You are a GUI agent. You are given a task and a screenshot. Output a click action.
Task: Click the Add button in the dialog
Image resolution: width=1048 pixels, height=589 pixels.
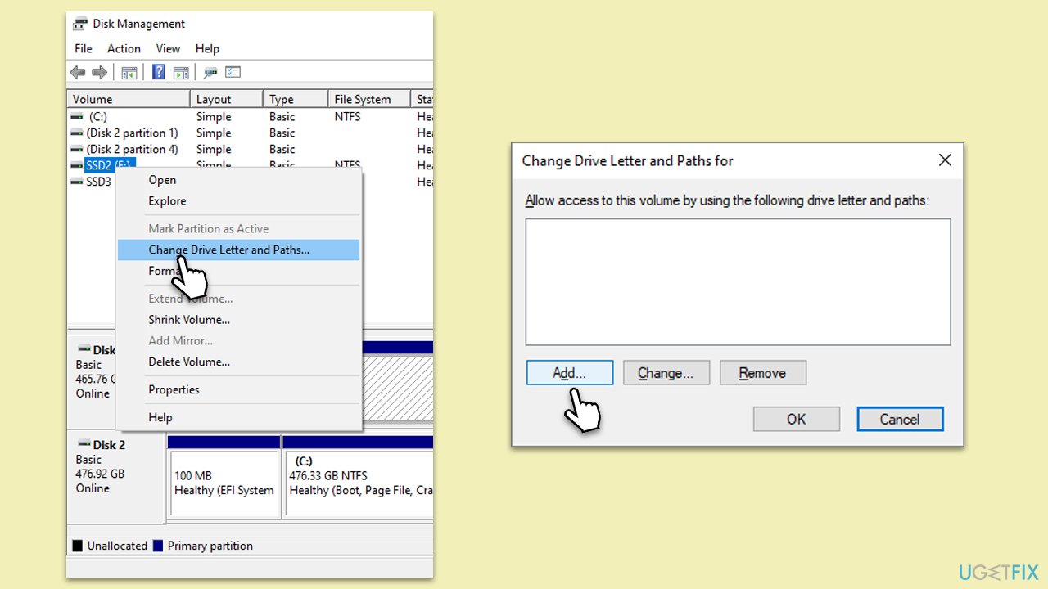click(569, 372)
